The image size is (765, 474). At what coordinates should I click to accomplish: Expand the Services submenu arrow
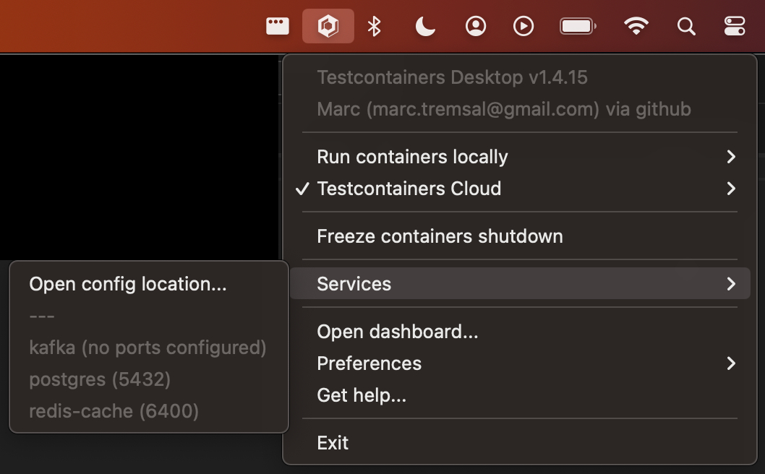(731, 284)
